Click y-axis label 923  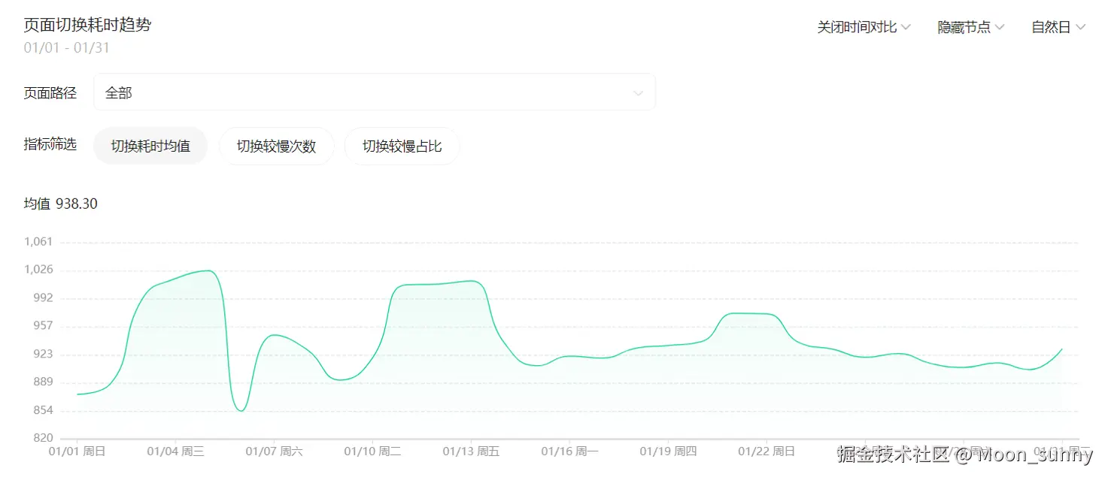point(43,355)
